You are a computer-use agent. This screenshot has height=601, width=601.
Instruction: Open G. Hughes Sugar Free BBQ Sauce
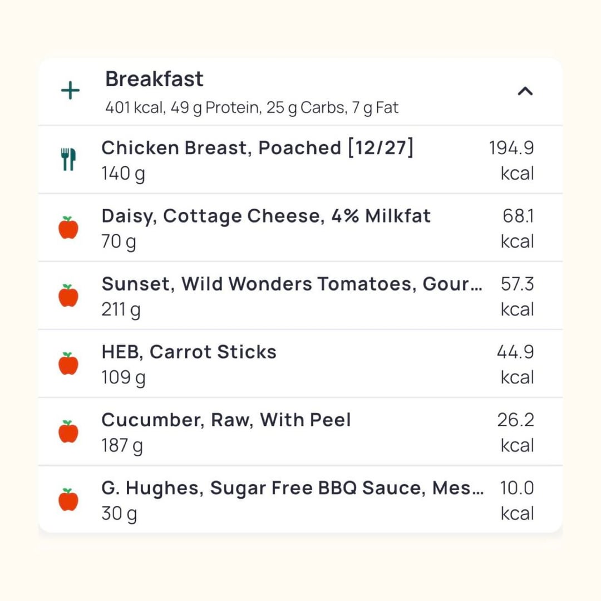[292, 488]
